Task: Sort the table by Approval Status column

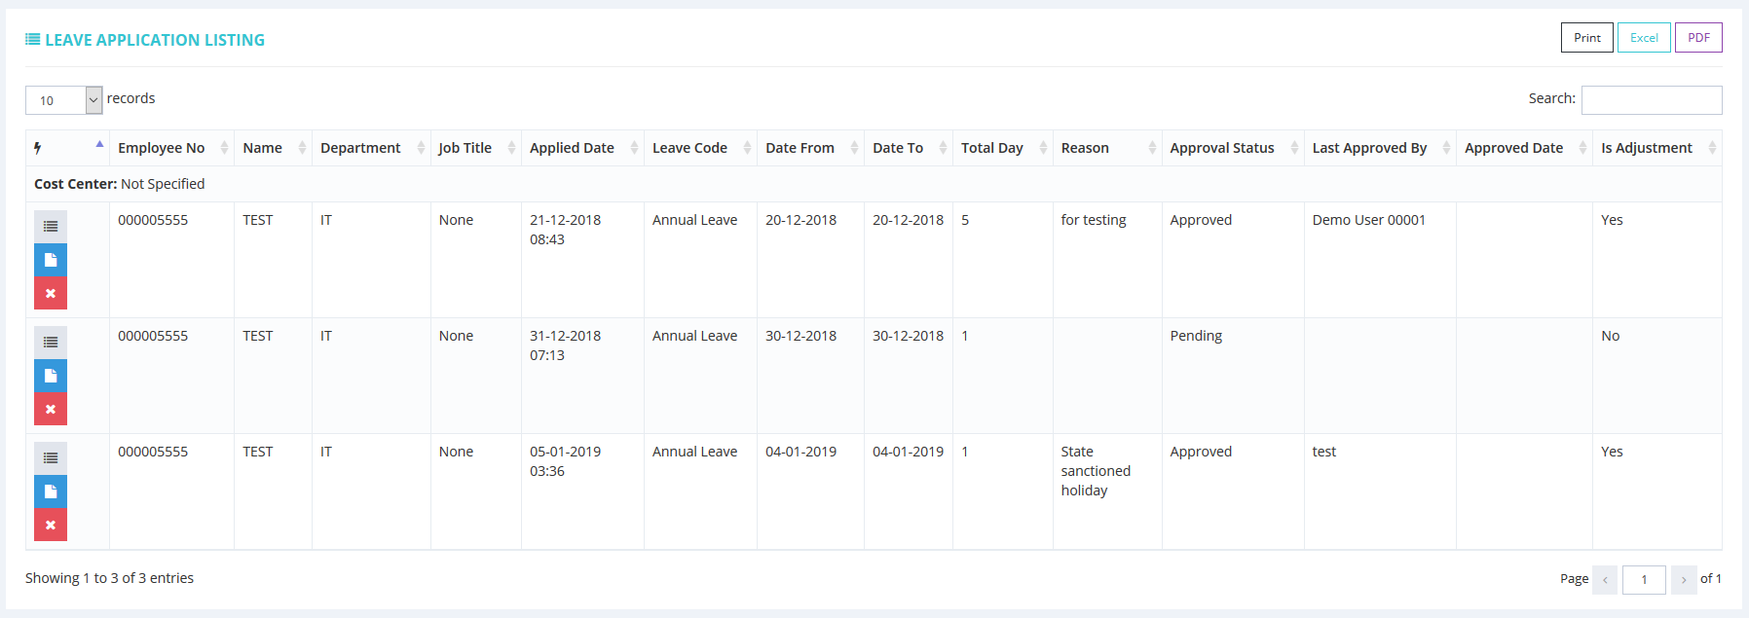Action: 1222,148
